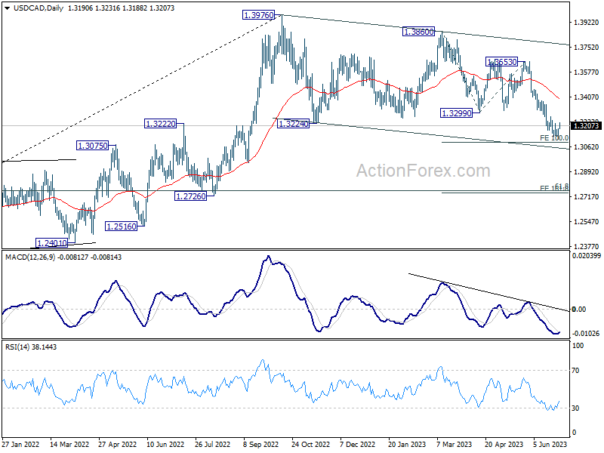This screenshot has height=453, width=604.
Task: Select the 1.25160 price label
Action: coord(122,226)
